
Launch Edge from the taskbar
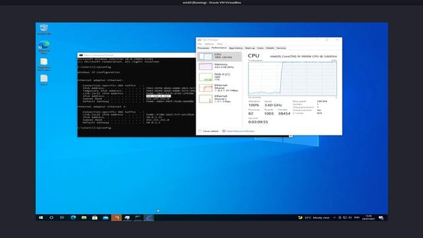(x=73, y=218)
